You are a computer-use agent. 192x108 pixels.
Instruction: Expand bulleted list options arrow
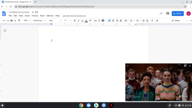140,20
